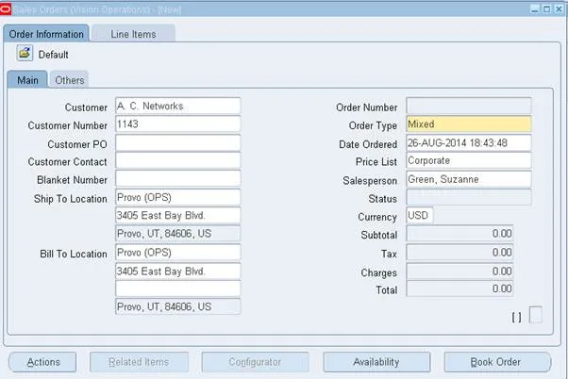This screenshot has height=379, width=568.
Task: Click the empty Customer Contact field
Action: 178,160
